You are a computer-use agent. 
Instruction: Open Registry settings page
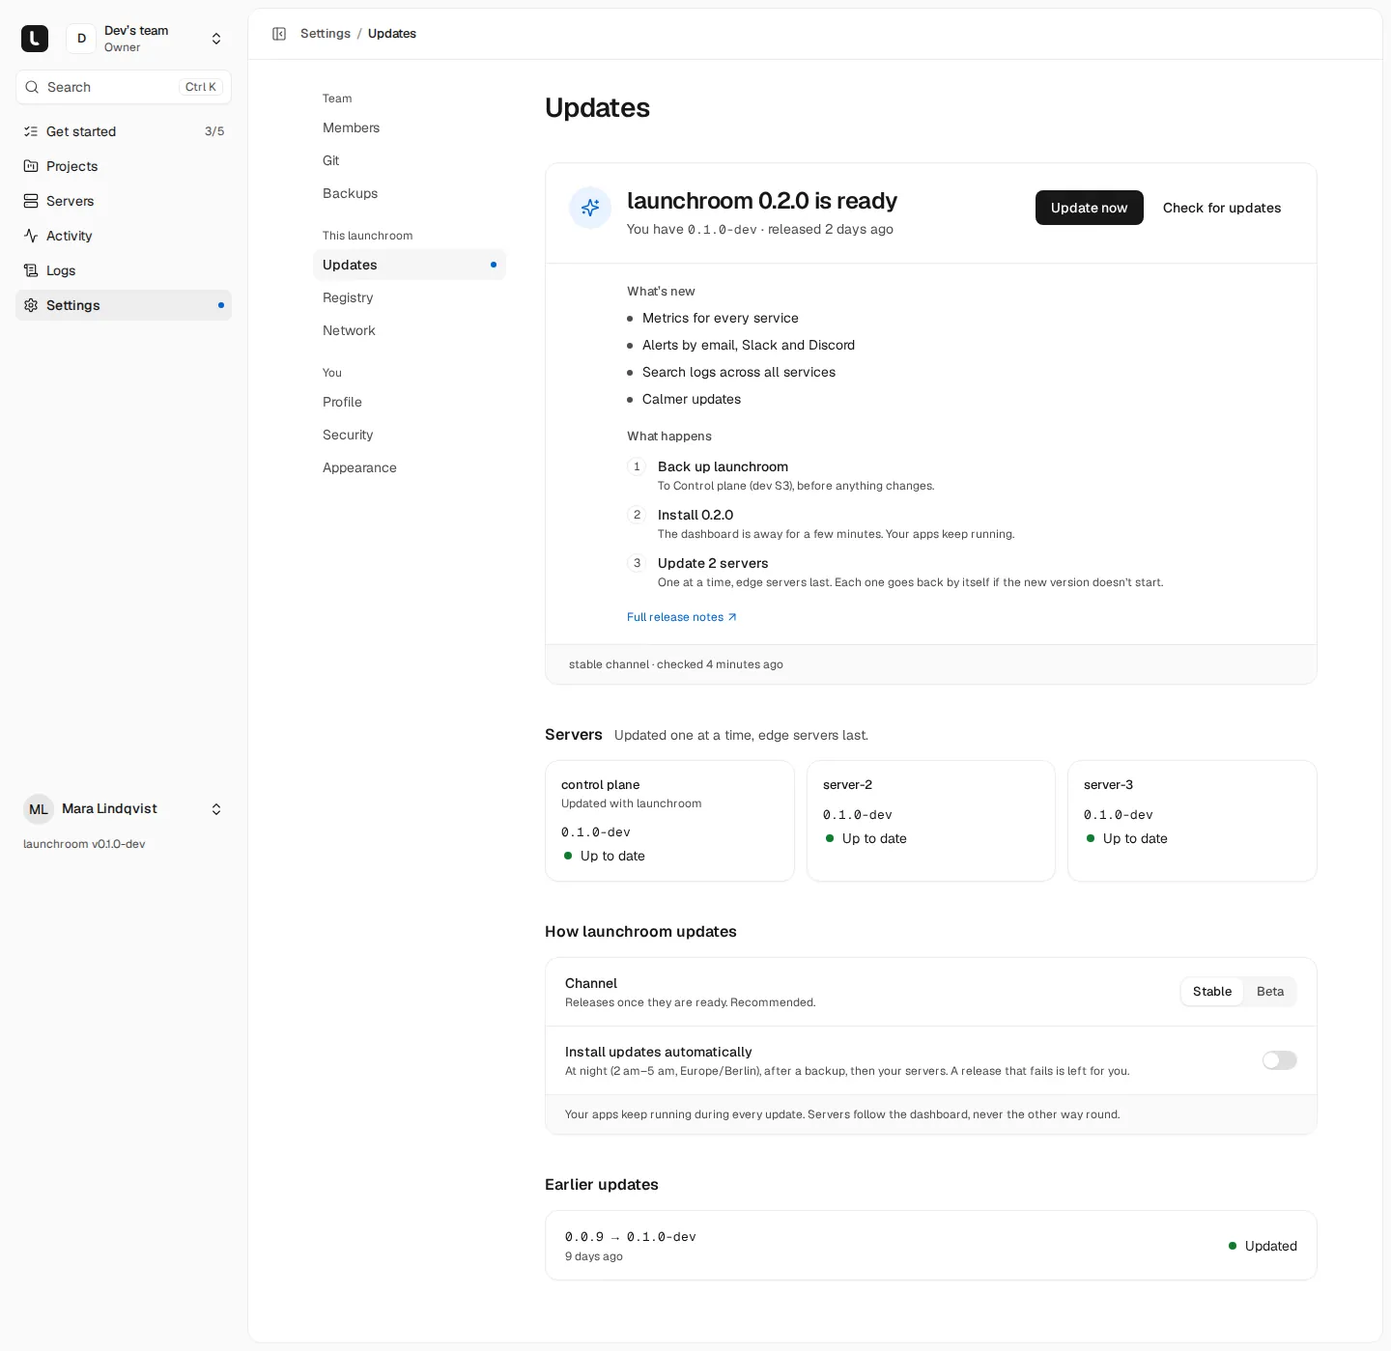[x=410, y=297]
